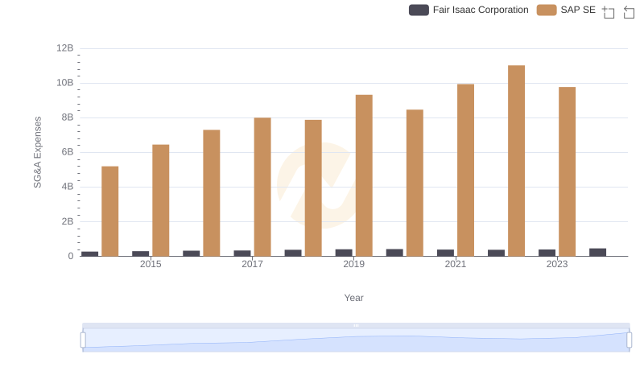Screen dimensions: 644x371
Task: Click the SAP SE bar for 2023
Action: pos(568,171)
